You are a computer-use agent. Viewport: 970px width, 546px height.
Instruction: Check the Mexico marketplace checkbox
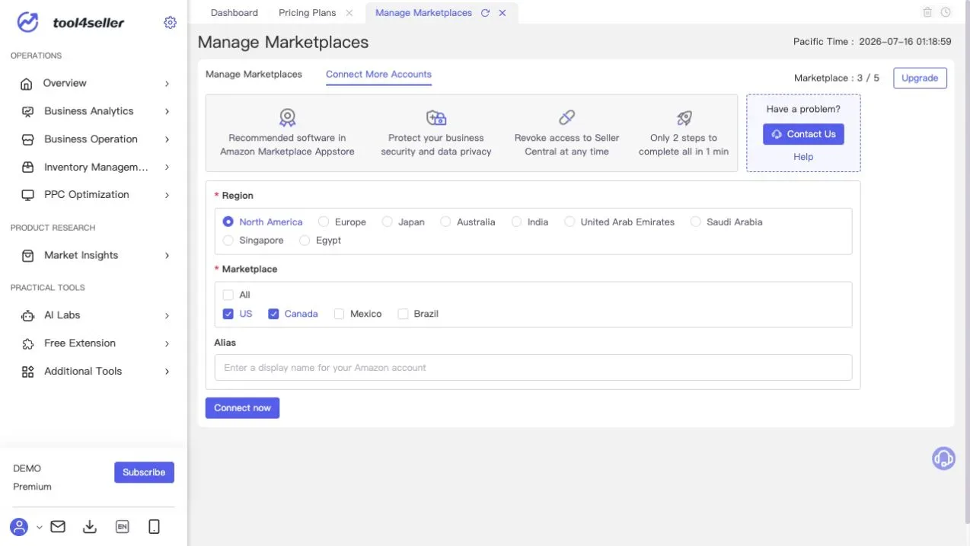point(340,314)
